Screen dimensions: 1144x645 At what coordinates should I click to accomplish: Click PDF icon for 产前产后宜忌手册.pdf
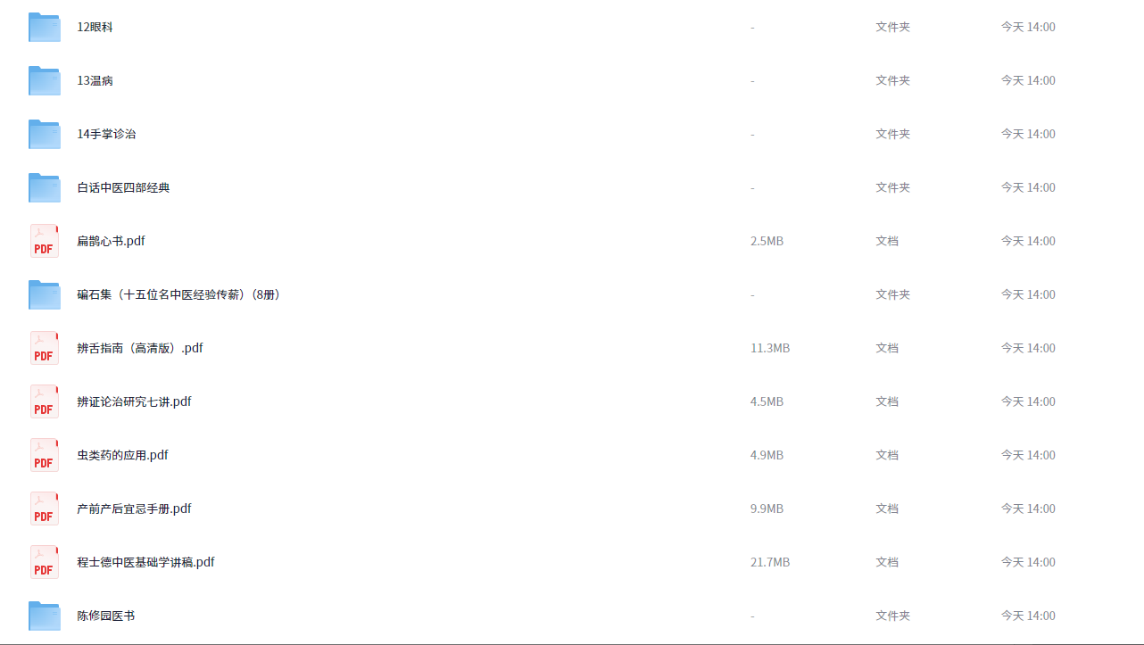point(45,509)
